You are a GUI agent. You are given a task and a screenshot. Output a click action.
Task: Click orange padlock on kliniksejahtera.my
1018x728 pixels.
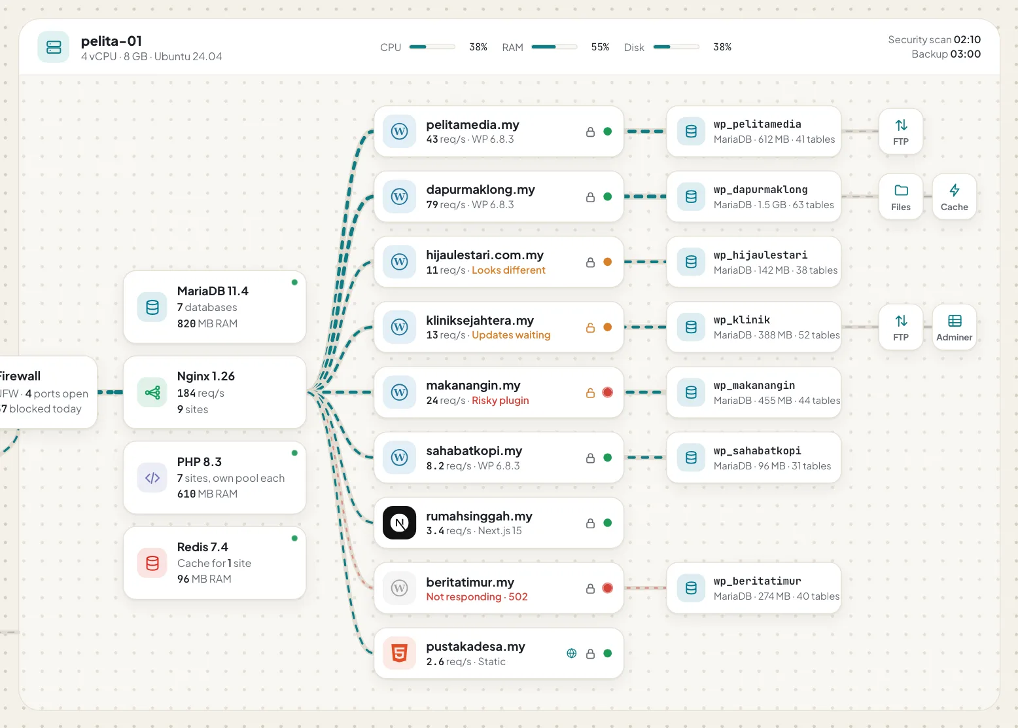pos(590,327)
